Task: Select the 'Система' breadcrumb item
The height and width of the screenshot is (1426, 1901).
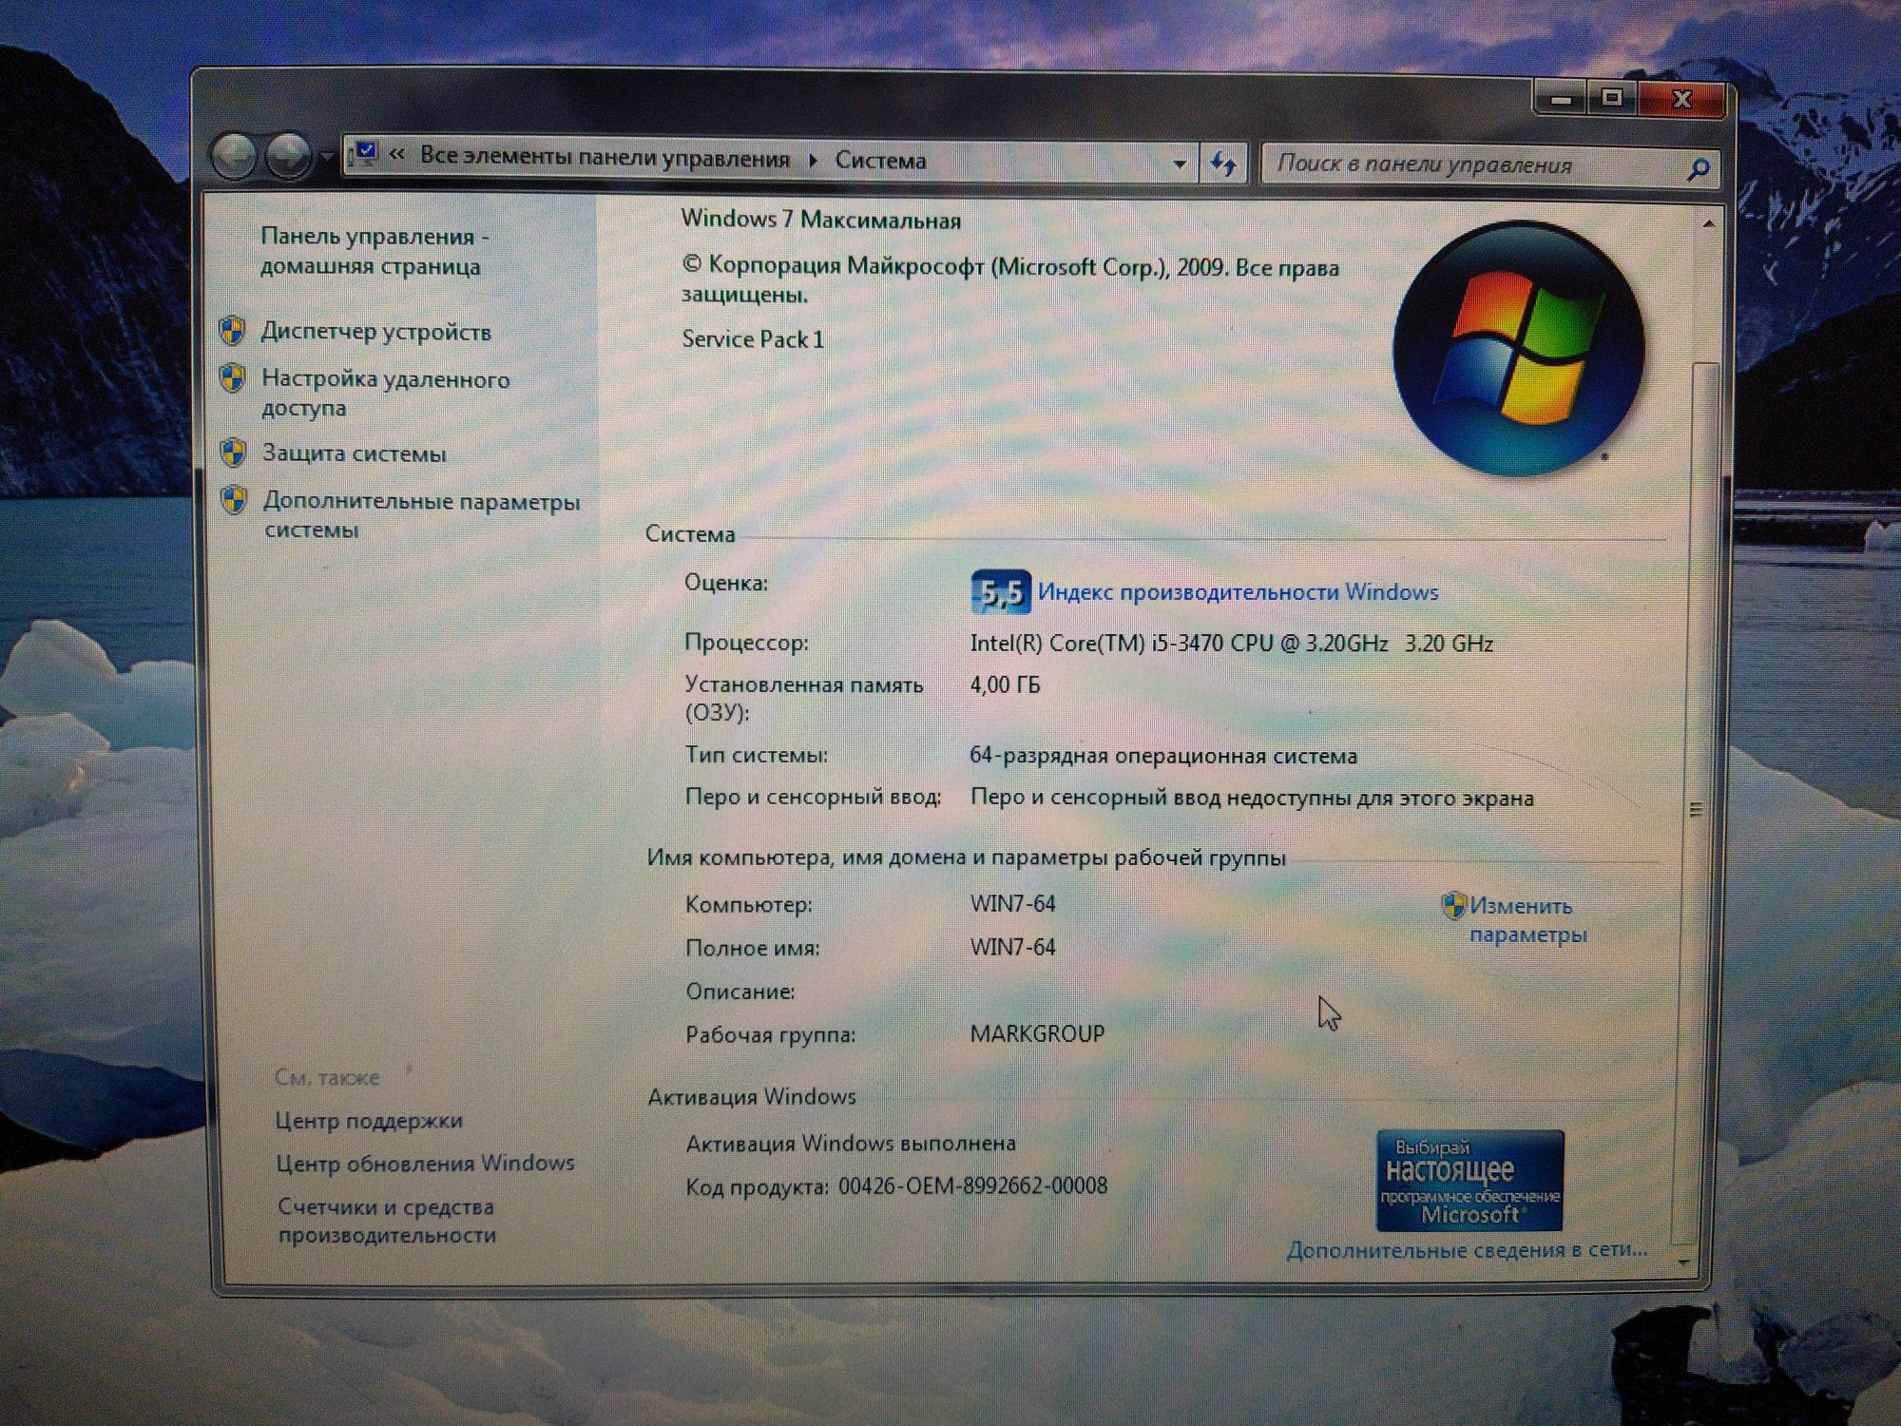Action: [880, 161]
